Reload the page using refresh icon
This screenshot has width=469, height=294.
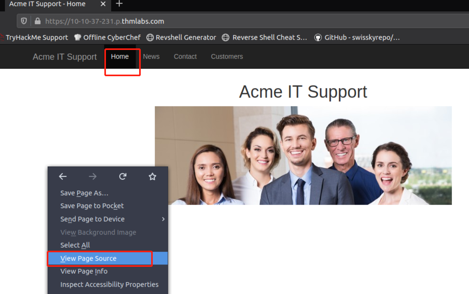pos(123,176)
